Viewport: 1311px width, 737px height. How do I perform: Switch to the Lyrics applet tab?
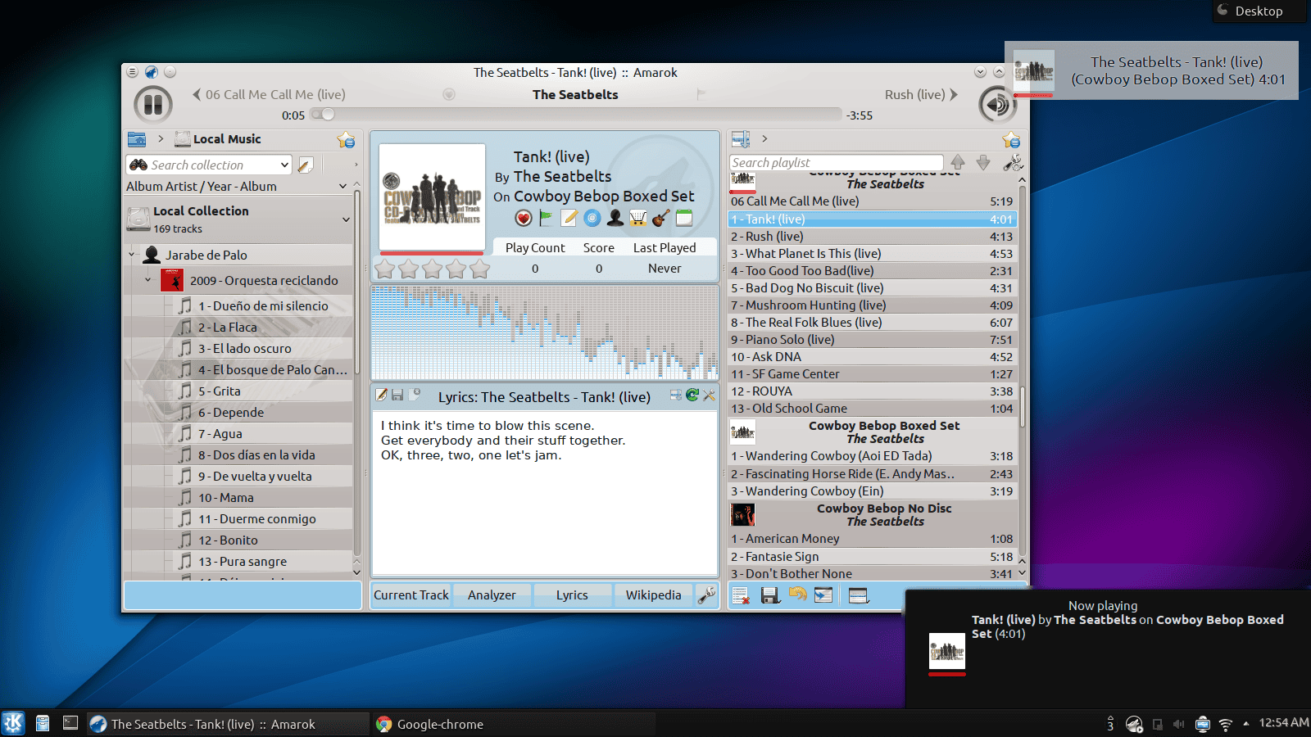(572, 595)
